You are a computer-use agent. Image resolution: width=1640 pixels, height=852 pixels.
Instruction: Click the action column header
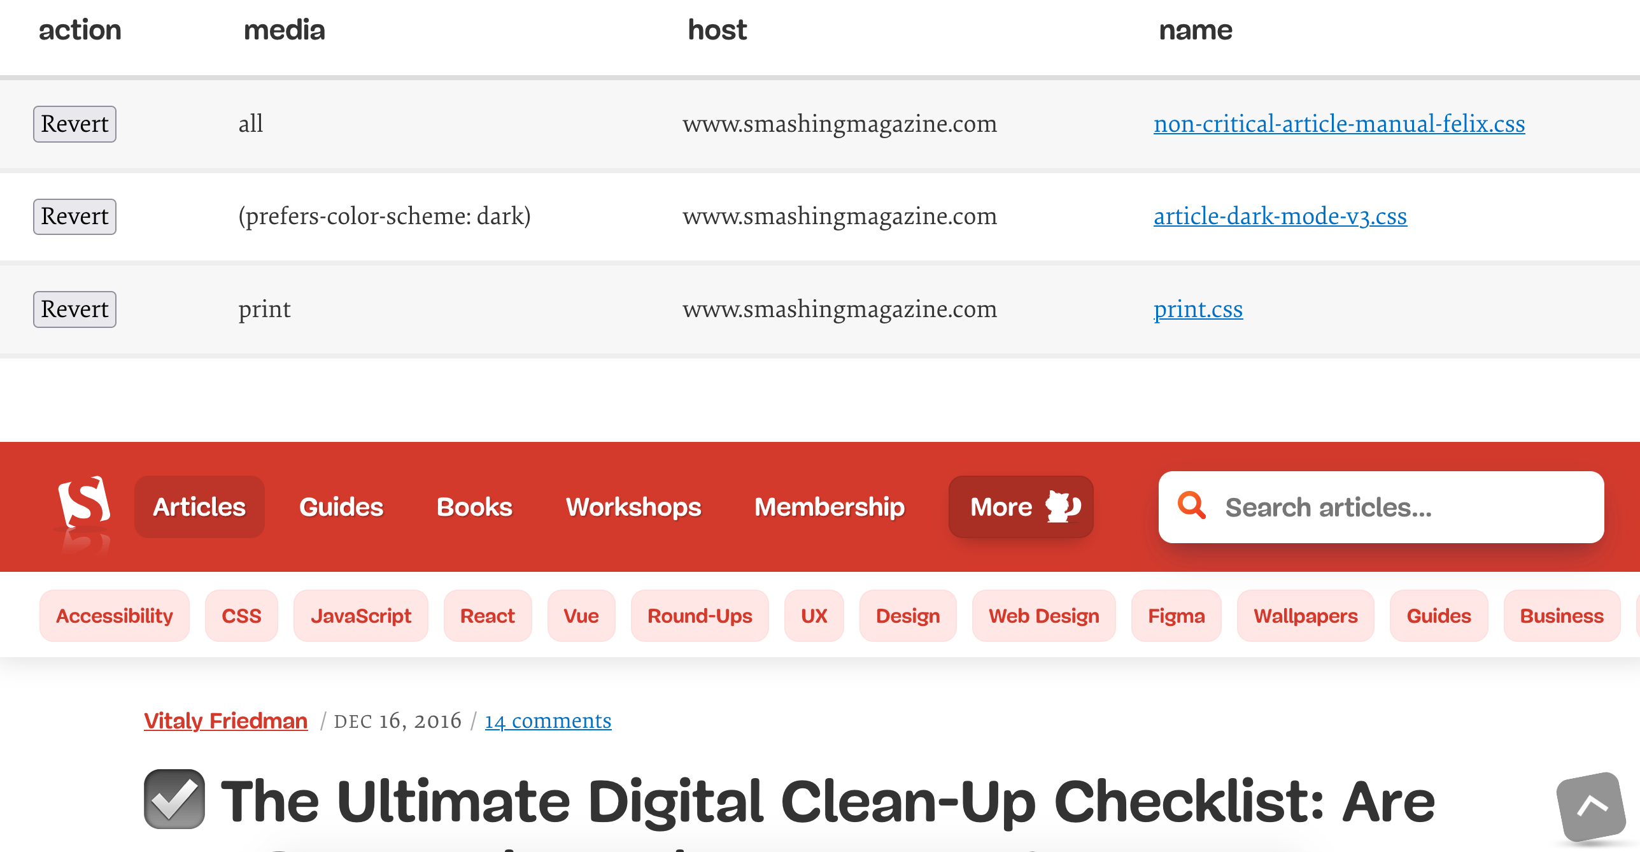click(x=80, y=30)
